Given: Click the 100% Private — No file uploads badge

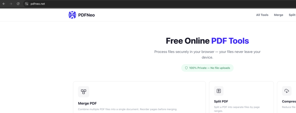Looking at the screenshot, I should point(208,68).
